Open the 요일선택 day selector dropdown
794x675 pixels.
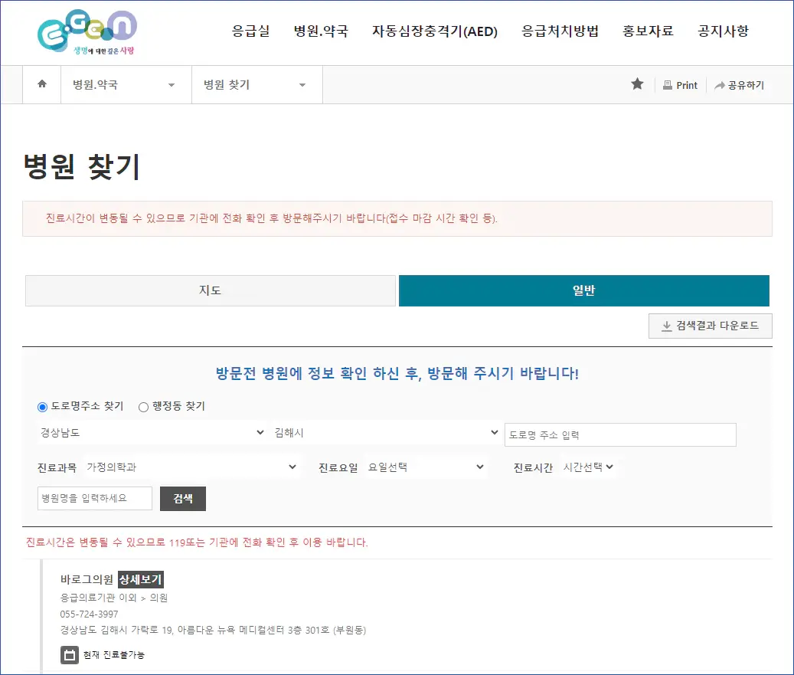tap(426, 467)
